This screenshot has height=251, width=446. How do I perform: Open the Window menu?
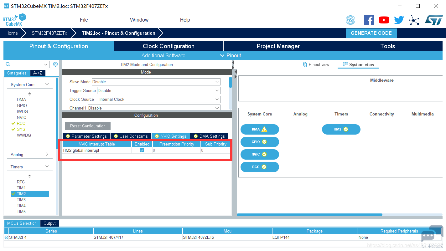pyautogui.click(x=139, y=20)
